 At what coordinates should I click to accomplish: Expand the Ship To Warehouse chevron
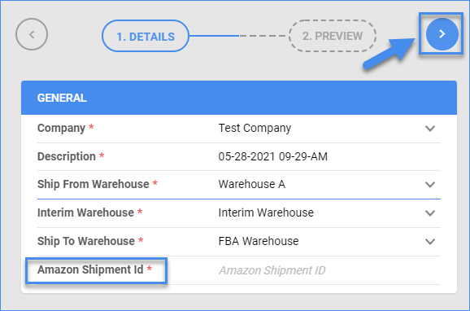(430, 241)
